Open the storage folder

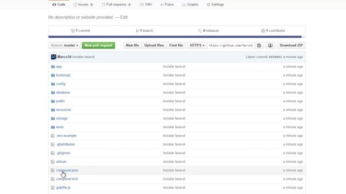tap(62, 119)
